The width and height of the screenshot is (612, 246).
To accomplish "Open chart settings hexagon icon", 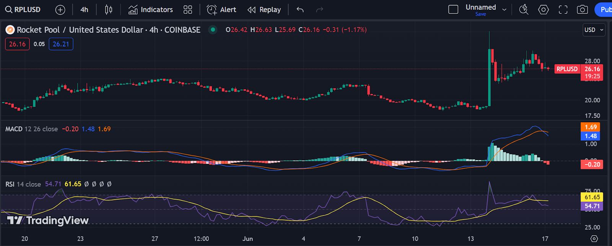I will point(543,10).
